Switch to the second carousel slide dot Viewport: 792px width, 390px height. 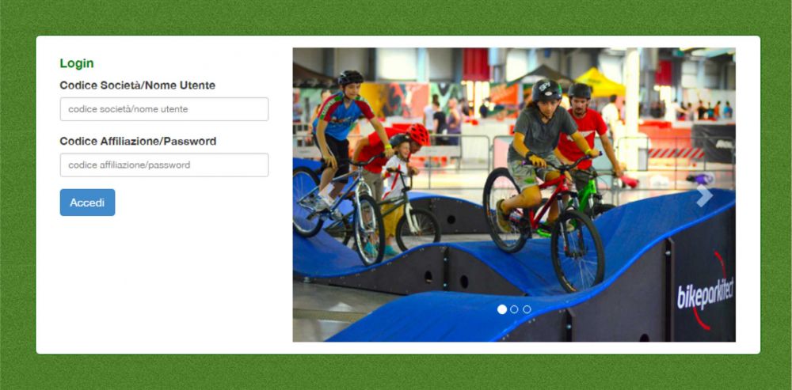[514, 309]
